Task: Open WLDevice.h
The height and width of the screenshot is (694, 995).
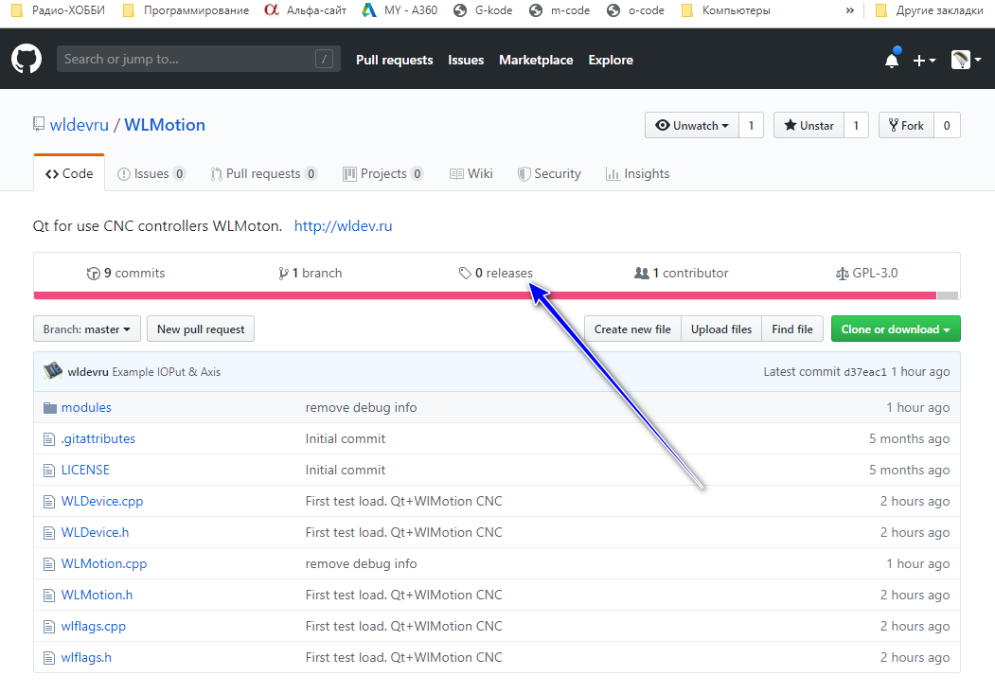Action: pos(96,532)
